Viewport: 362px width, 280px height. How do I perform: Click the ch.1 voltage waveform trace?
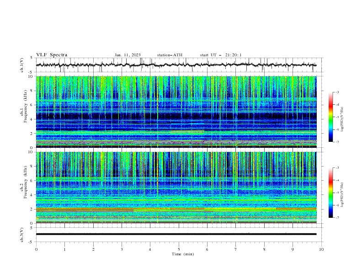coord(176,65)
